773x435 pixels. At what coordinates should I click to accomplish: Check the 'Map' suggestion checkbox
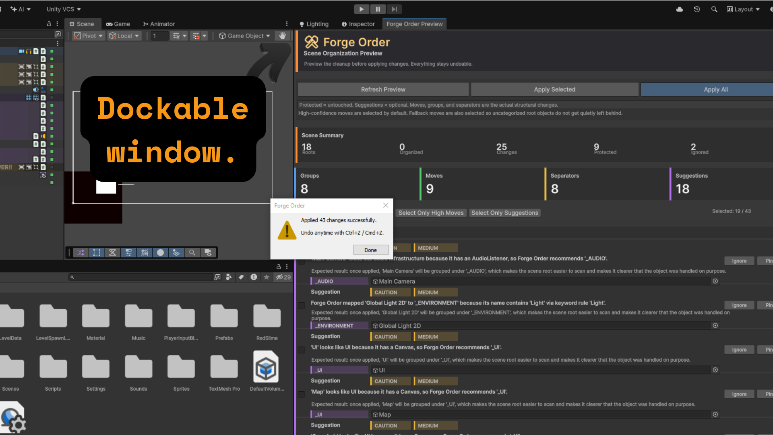[301, 394]
